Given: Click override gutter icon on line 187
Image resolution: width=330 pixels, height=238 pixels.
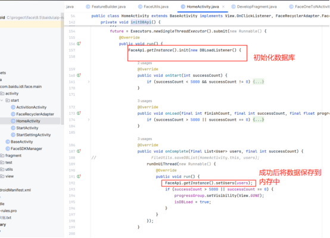Looking at the screenshot, I should (79, 151).
